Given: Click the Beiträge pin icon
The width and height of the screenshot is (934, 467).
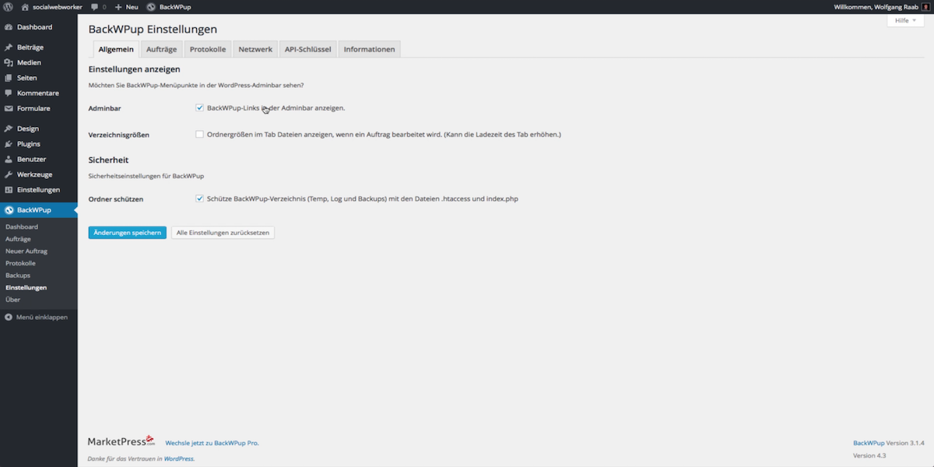Looking at the screenshot, I should (9, 47).
